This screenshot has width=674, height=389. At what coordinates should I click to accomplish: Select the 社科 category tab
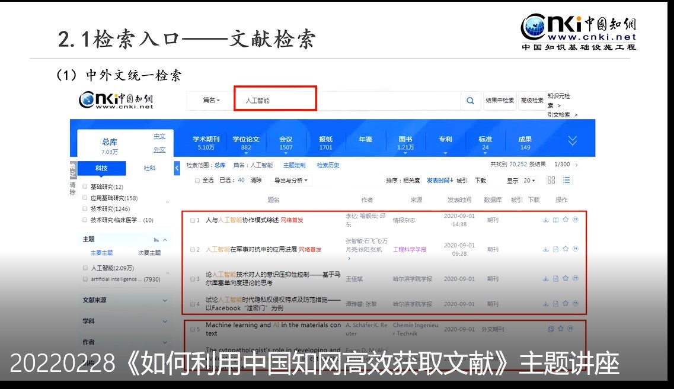(x=149, y=168)
